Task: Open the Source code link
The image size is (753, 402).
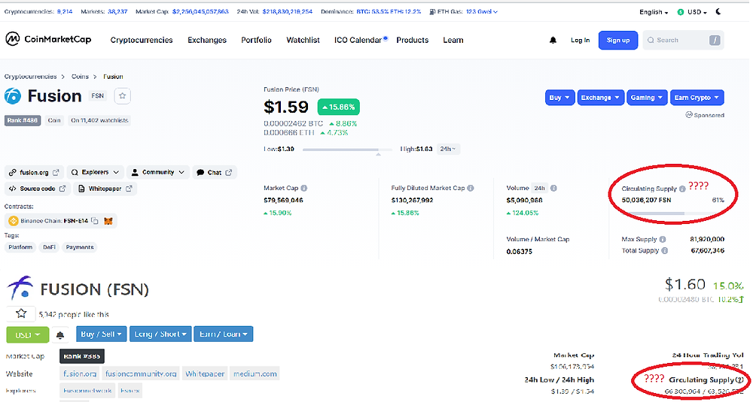Action: pyautogui.click(x=38, y=189)
